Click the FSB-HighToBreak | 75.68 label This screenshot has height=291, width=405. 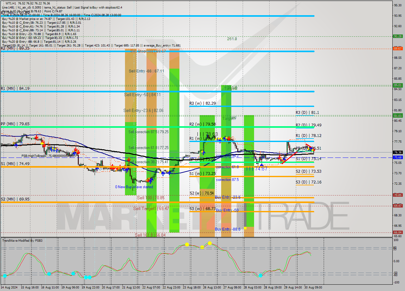[48, 156]
